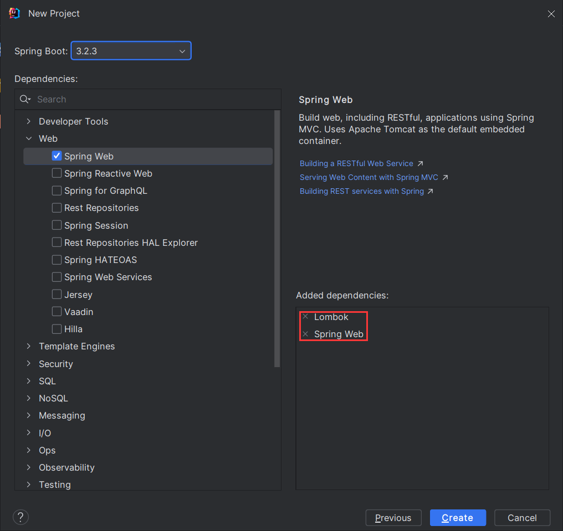
Task: Select the Observability tree label
Action: [66, 467]
